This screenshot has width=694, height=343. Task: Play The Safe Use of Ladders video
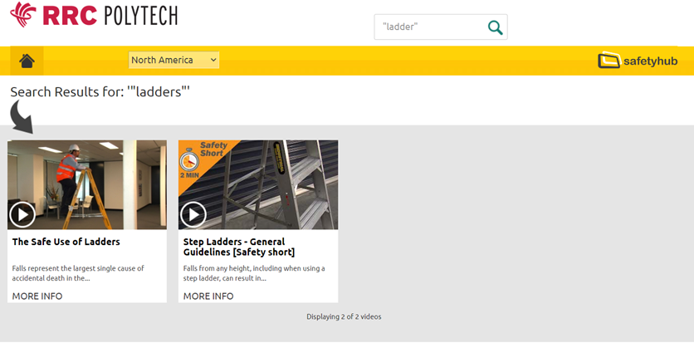pos(22,214)
